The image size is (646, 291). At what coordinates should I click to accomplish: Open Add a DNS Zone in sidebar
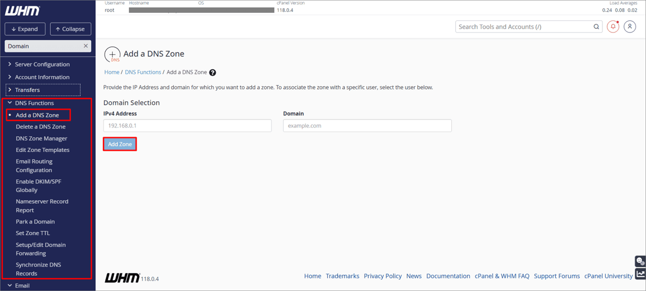click(37, 115)
